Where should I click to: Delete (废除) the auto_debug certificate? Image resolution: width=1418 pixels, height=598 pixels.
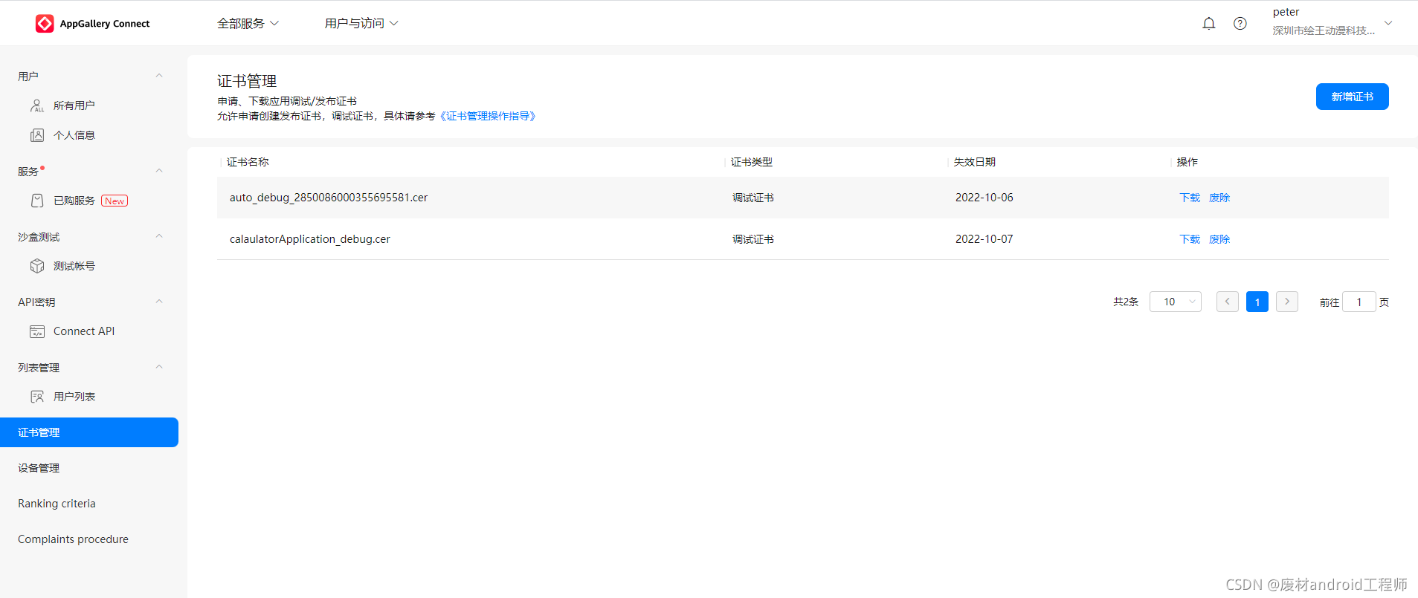point(1219,198)
